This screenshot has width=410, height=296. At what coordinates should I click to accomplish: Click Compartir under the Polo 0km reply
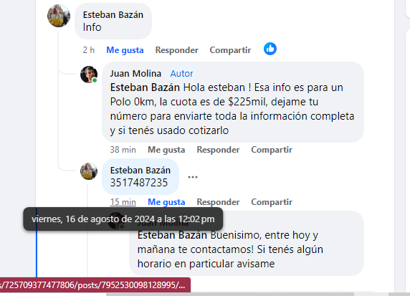[272, 150]
